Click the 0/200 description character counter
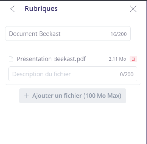 [127, 74]
